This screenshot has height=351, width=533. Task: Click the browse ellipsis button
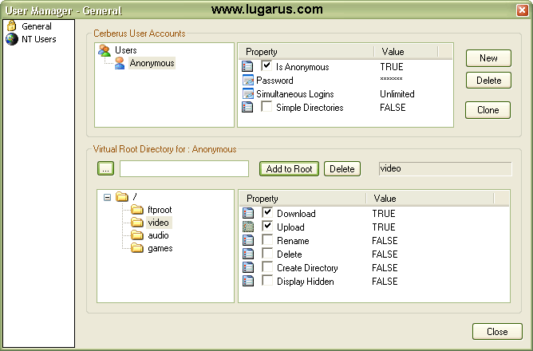pos(105,168)
